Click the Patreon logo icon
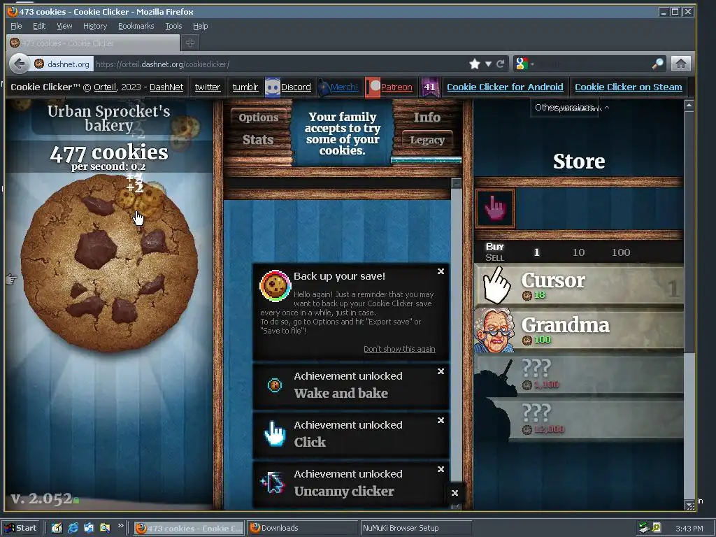The height and width of the screenshot is (537, 716). point(373,87)
